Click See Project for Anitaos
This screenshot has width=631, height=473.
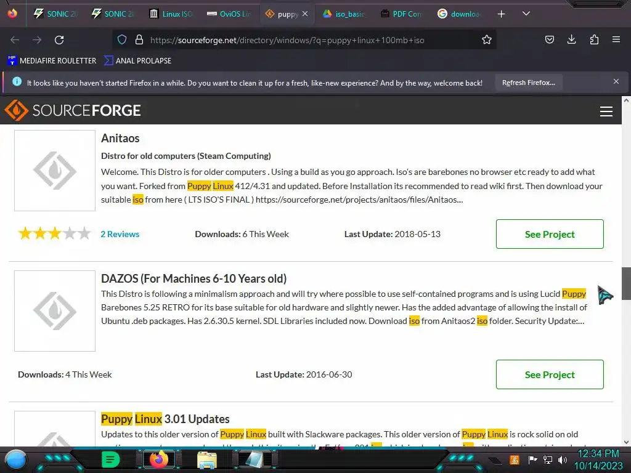click(x=550, y=234)
